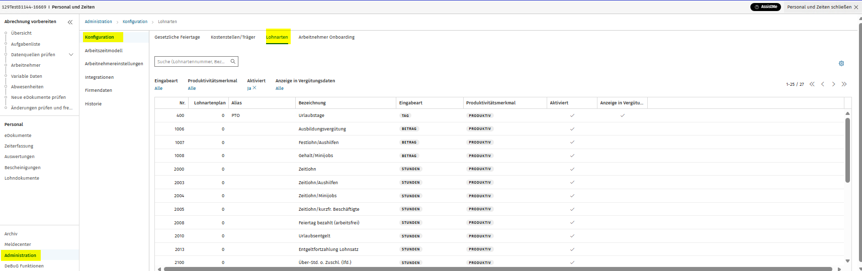The image size is (862, 271).
Task: Switch to Gesetzliche Feiertage tab
Action: tap(177, 37)
